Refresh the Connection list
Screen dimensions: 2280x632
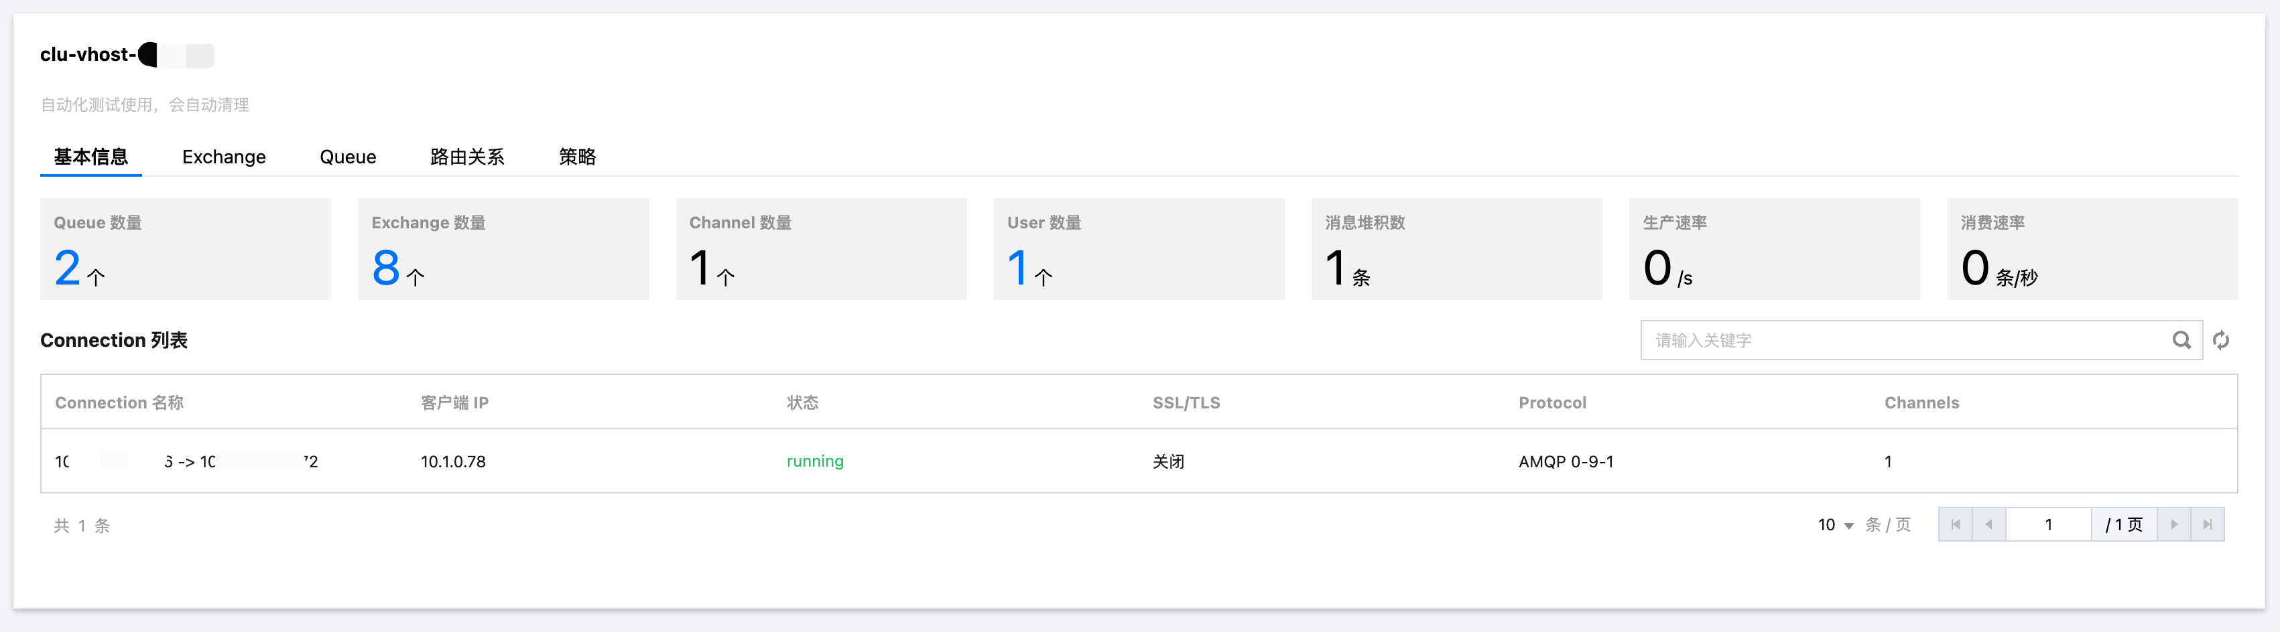click(x=2221, y=340)
